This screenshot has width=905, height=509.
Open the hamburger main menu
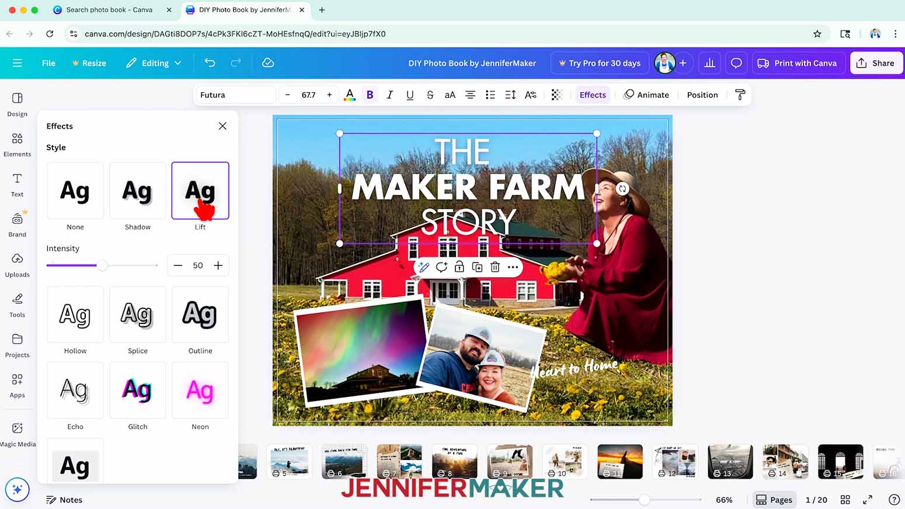[x=18, y=63]
